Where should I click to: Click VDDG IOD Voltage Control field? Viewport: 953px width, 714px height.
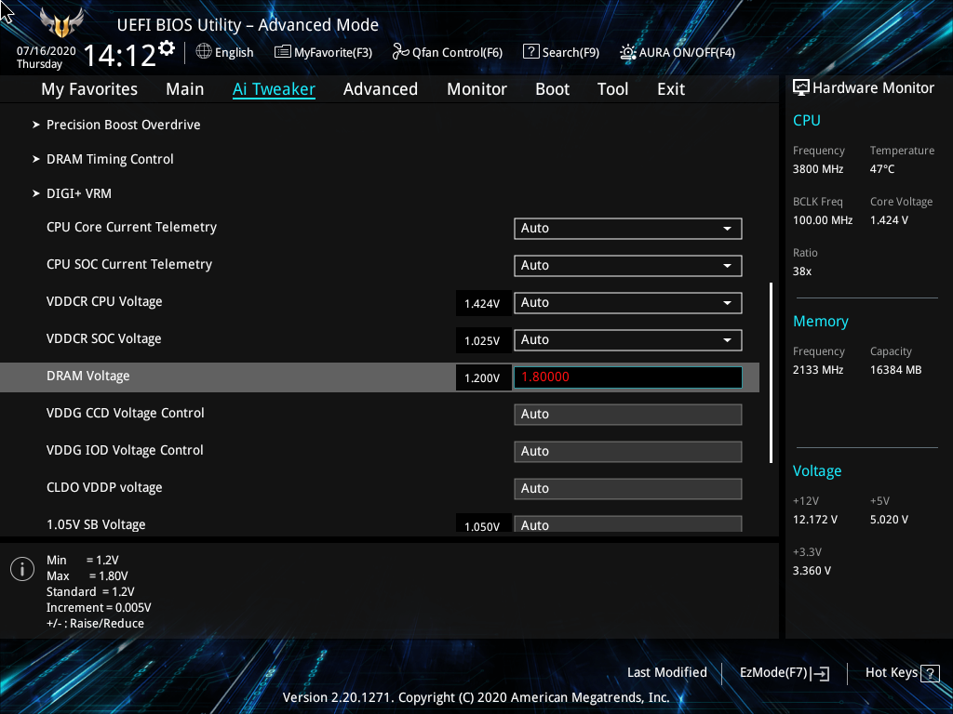click(x=628, y=452)
